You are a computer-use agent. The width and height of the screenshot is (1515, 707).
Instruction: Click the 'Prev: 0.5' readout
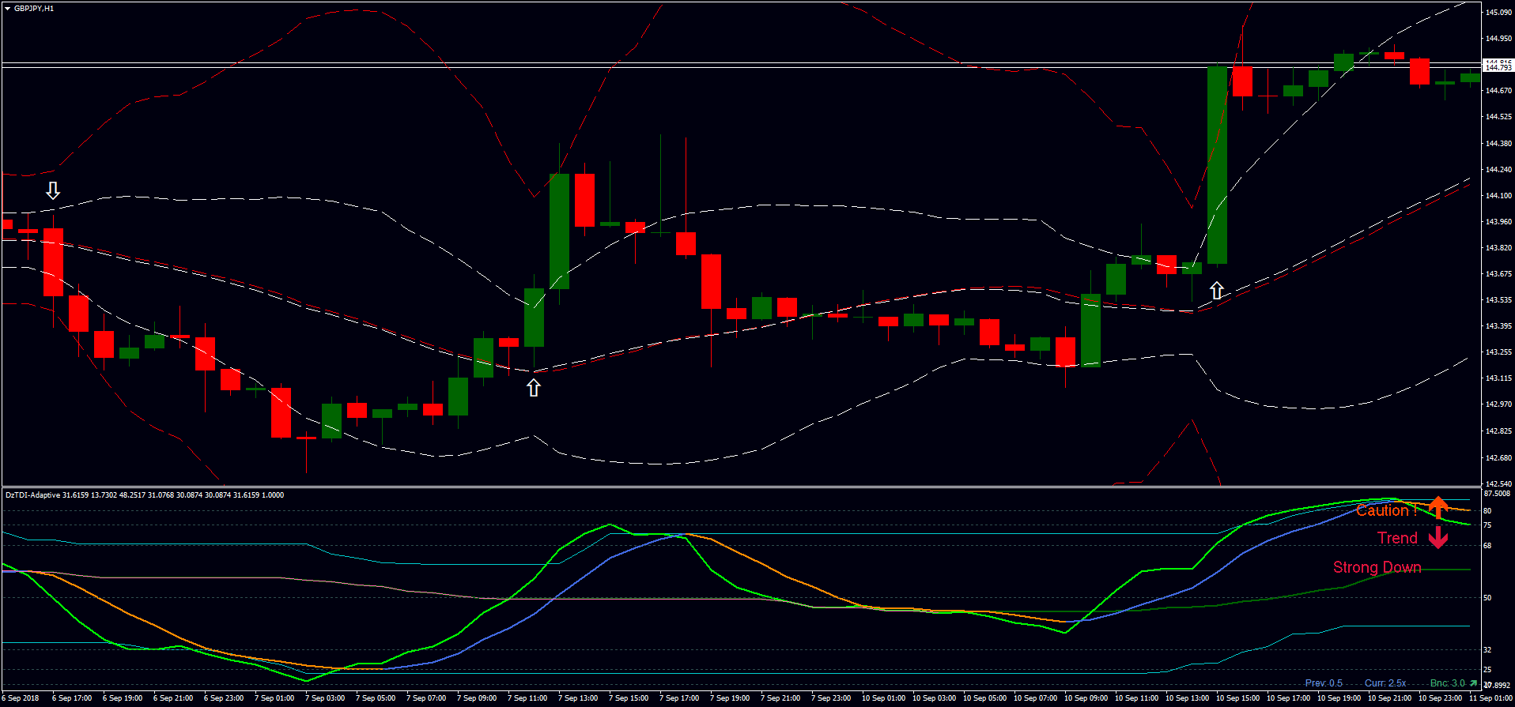coord(1324,683)
